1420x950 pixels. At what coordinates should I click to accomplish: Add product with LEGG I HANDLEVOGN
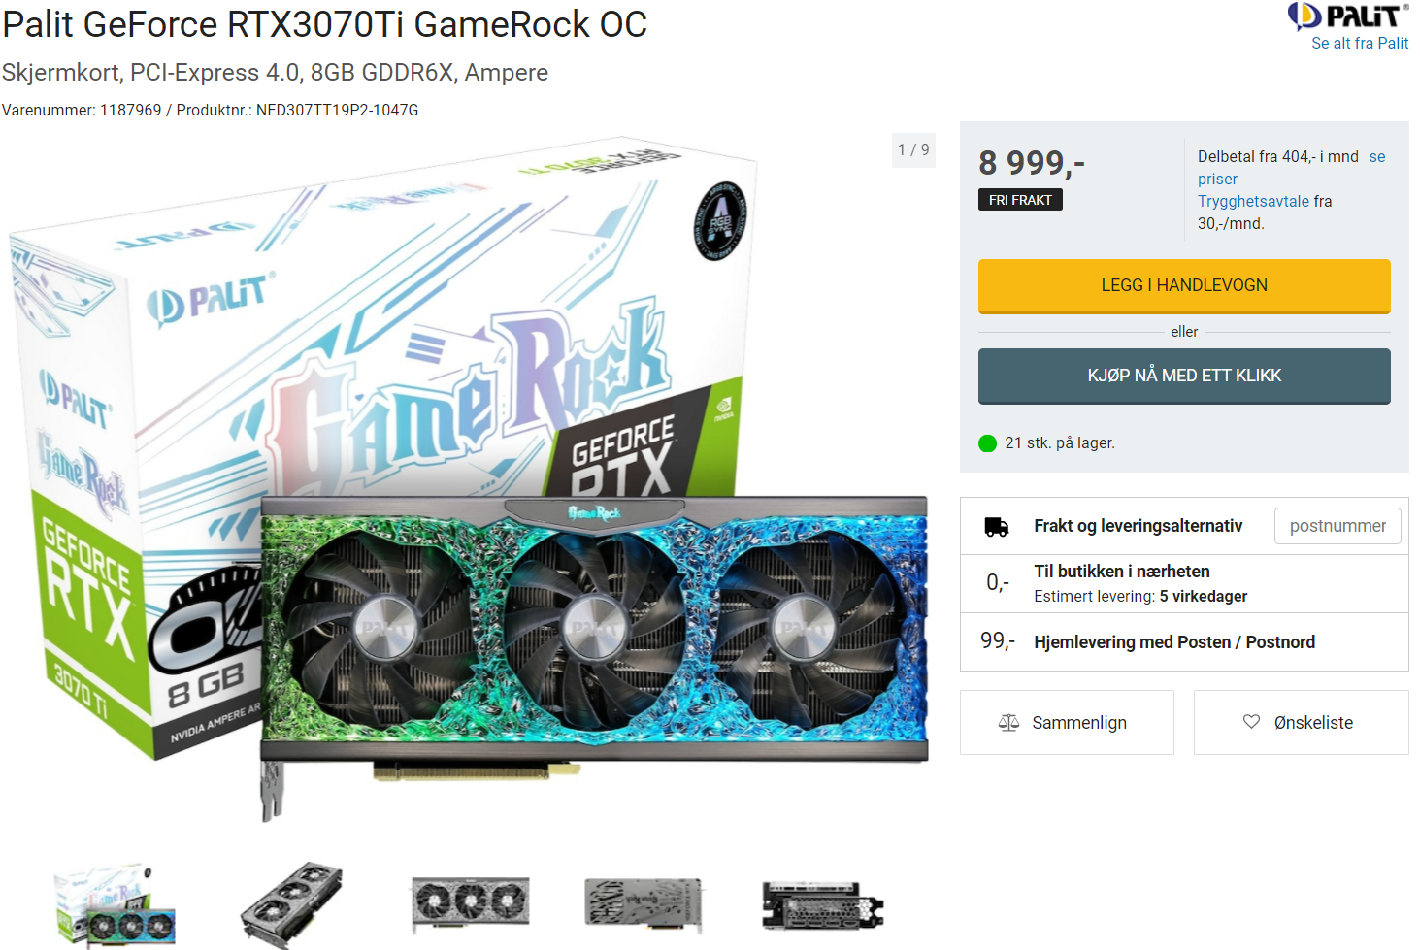pyautogui.click(x=1184, y=286)
